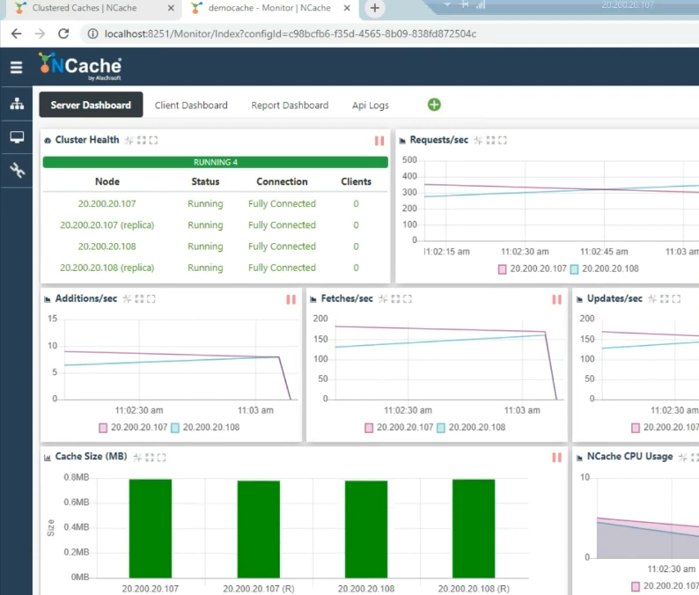Toggle 20.200.20.107 series in Updates/sec legend

666,428
